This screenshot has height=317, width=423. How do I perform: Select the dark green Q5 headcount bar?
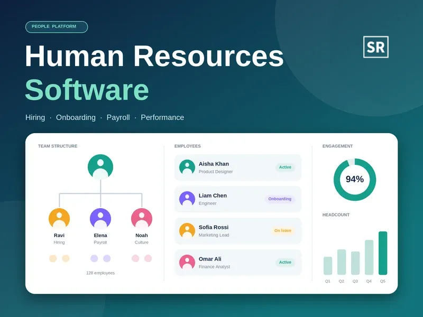click(x=383, y=253)
